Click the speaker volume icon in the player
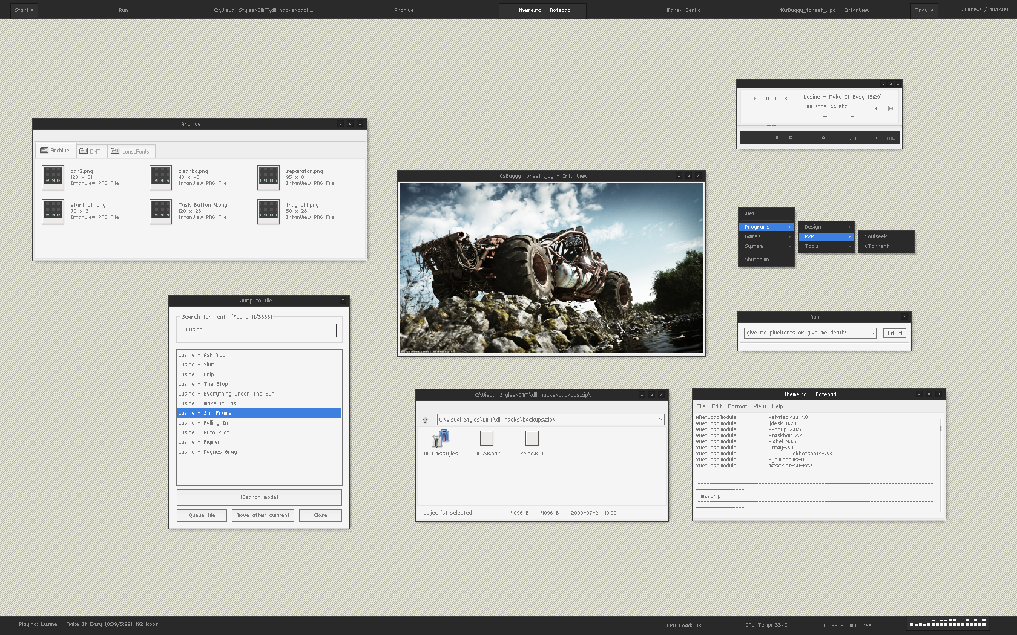This screenshot has height=635, width=1017. coord(876,109)
